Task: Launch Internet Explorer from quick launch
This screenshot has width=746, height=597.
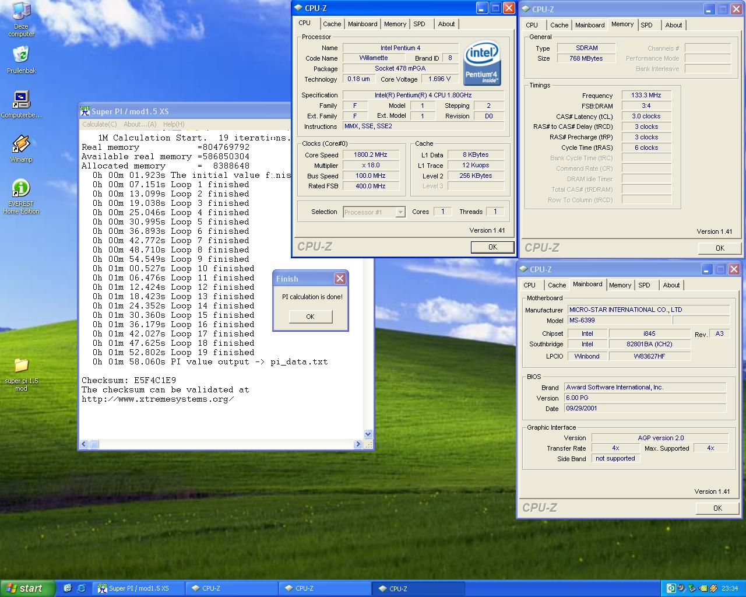Action: point(81,588)
